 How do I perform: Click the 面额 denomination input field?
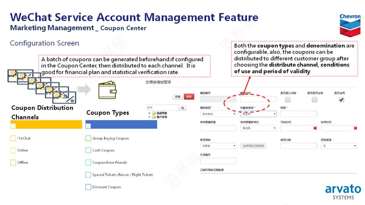coord(299,114)
